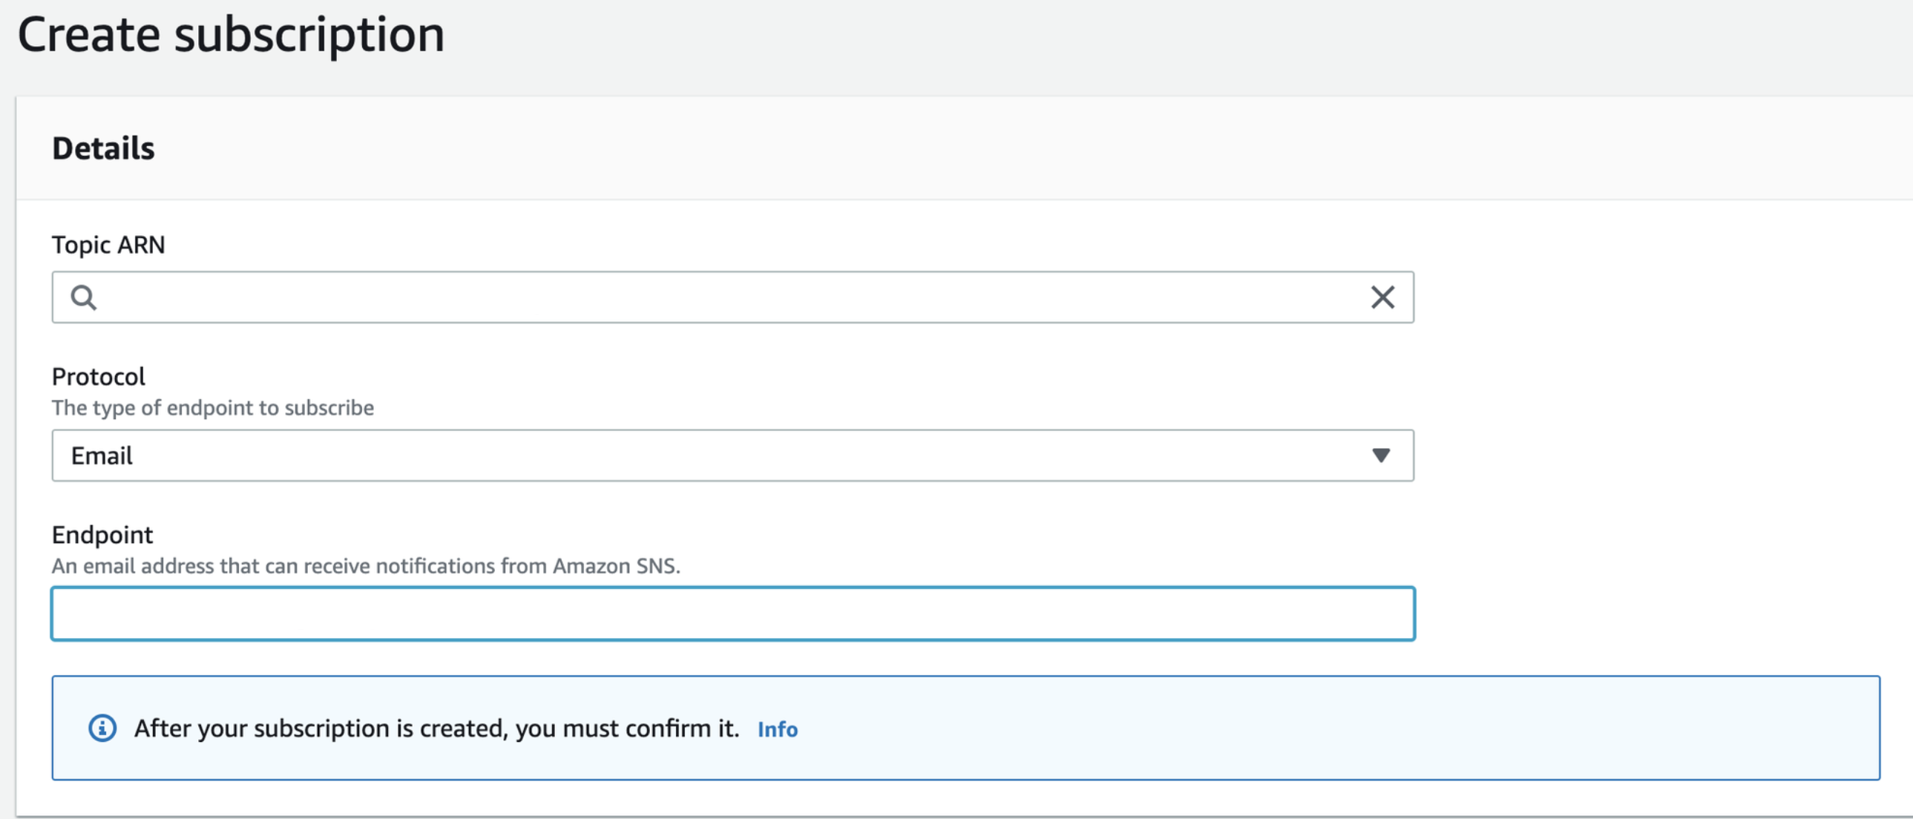Click the Protocol field label
The width and height of the screenshot is (1913, 819).
click(x=98, y=377)
